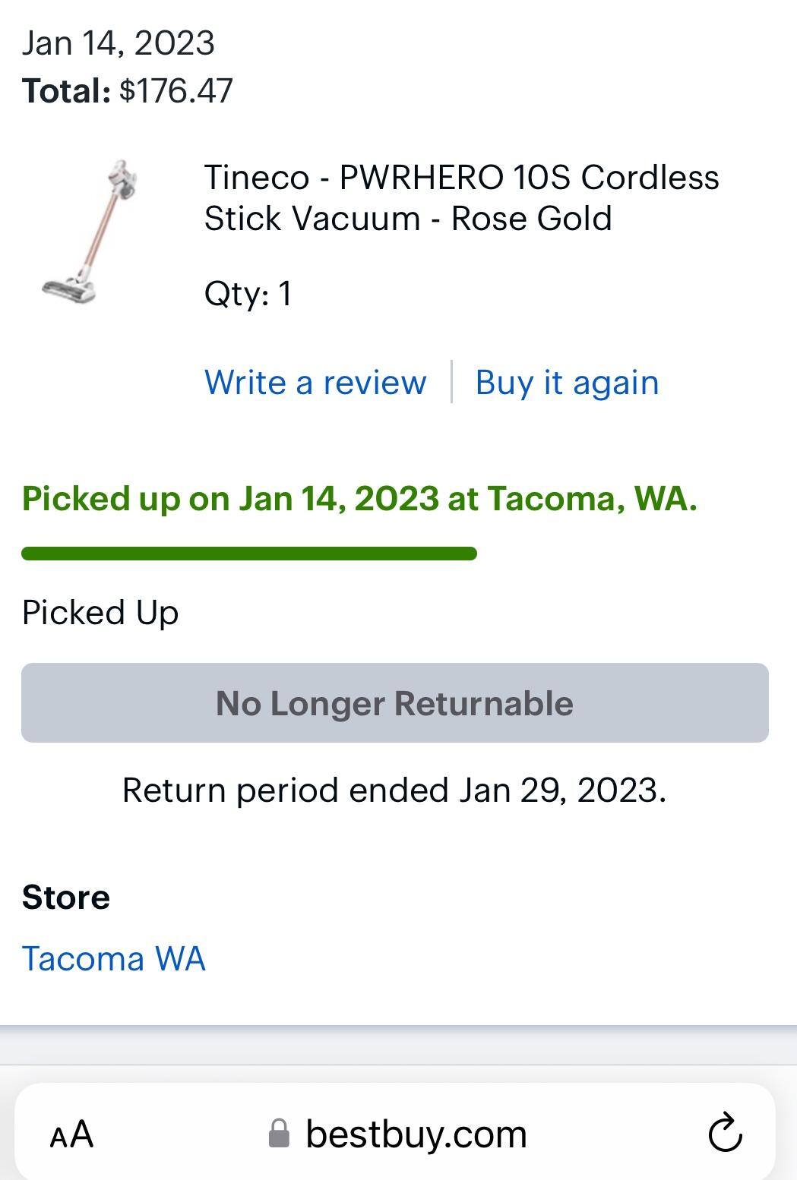Viewport: 797px width, 1180px height.
Task: Tap the $176.47 total amount
Action: 176,90
